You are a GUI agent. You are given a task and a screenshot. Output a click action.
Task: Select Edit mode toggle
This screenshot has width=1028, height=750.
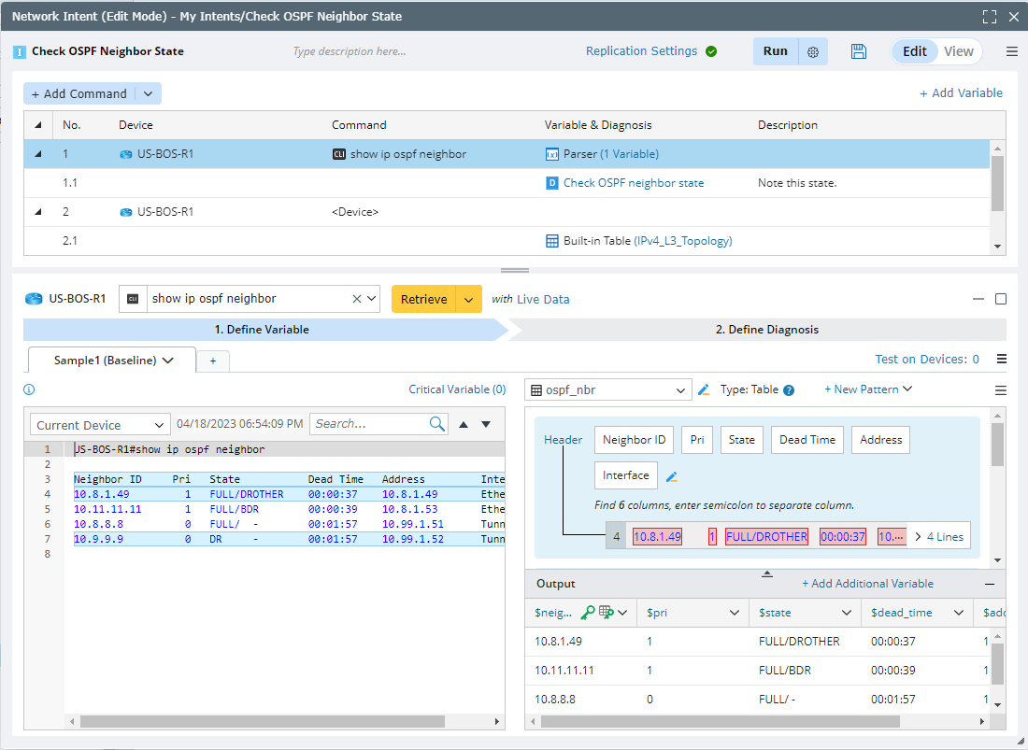[914, 51]
